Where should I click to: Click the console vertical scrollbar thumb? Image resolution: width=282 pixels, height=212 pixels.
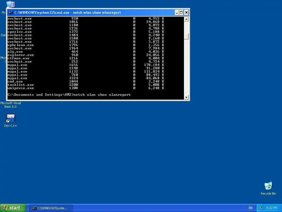pyautogui.click(x=186, y=36)
